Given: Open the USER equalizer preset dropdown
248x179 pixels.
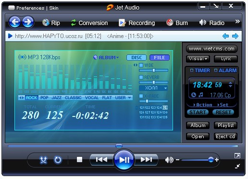Looking at the screenshot, I should pos(123,98).
